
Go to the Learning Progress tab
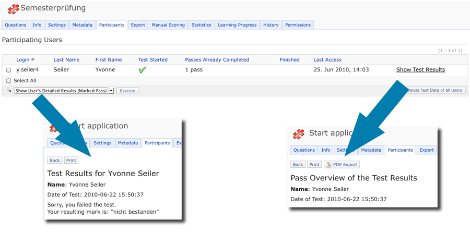click(x=237, y=25)
